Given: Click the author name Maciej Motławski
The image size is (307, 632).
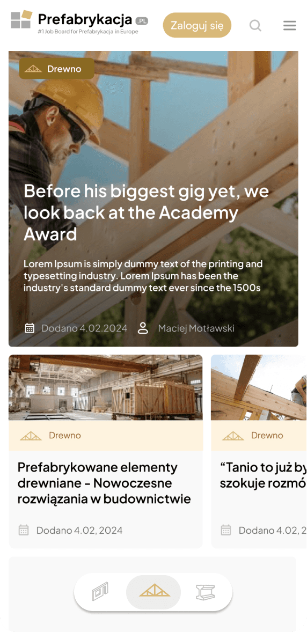Looking at the screenshot, I should [x=196, y=328].
